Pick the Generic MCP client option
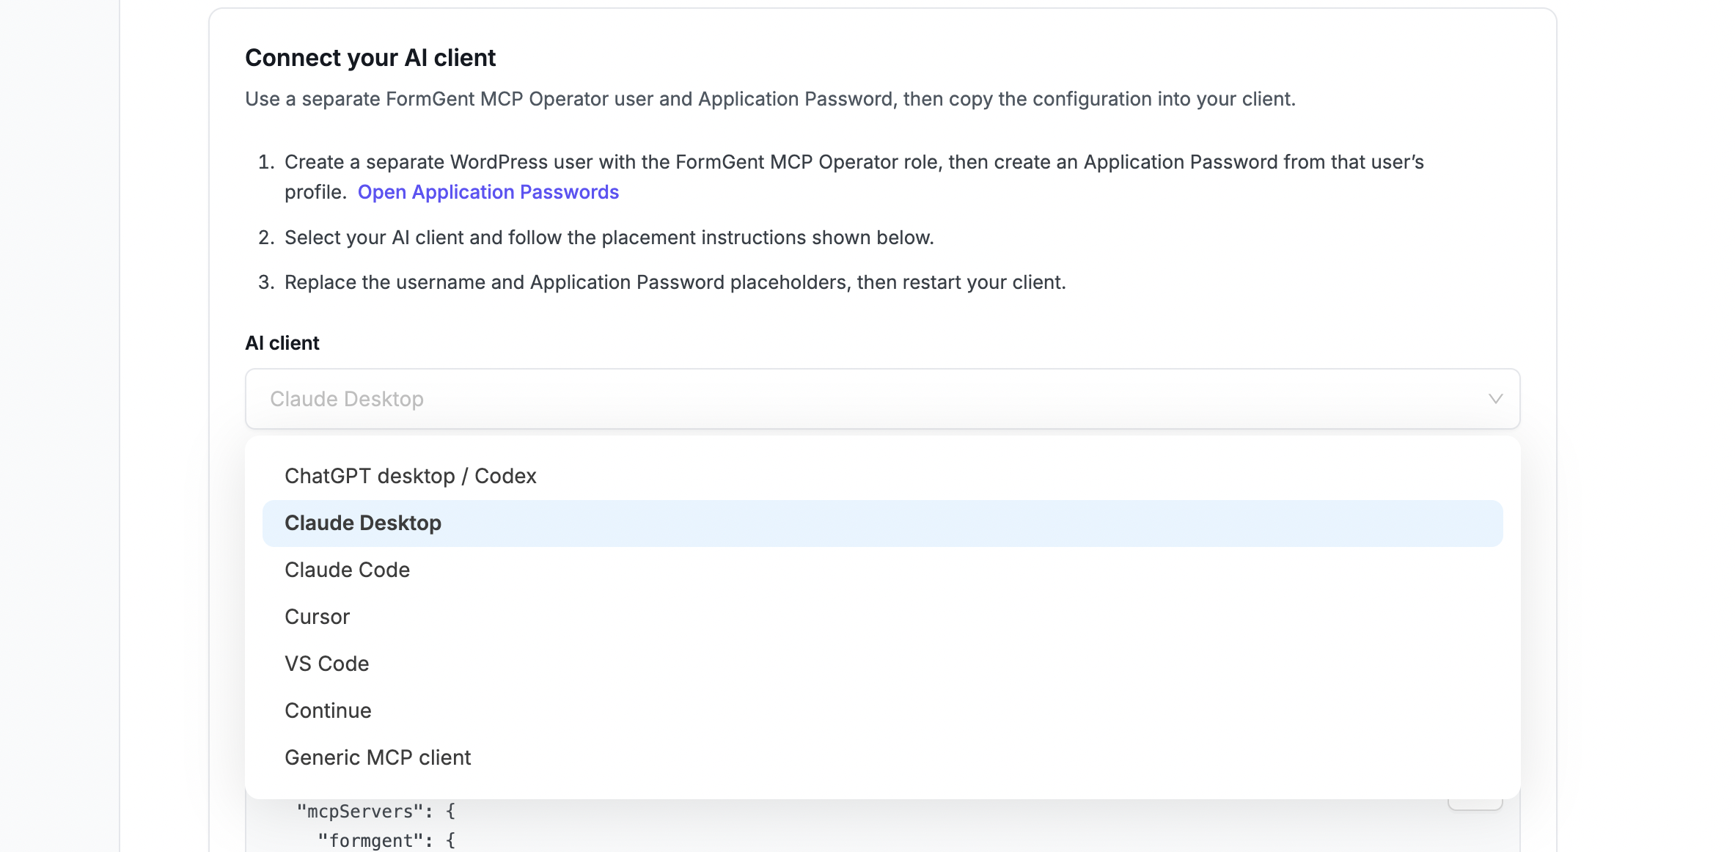 (x=883, y=758)
